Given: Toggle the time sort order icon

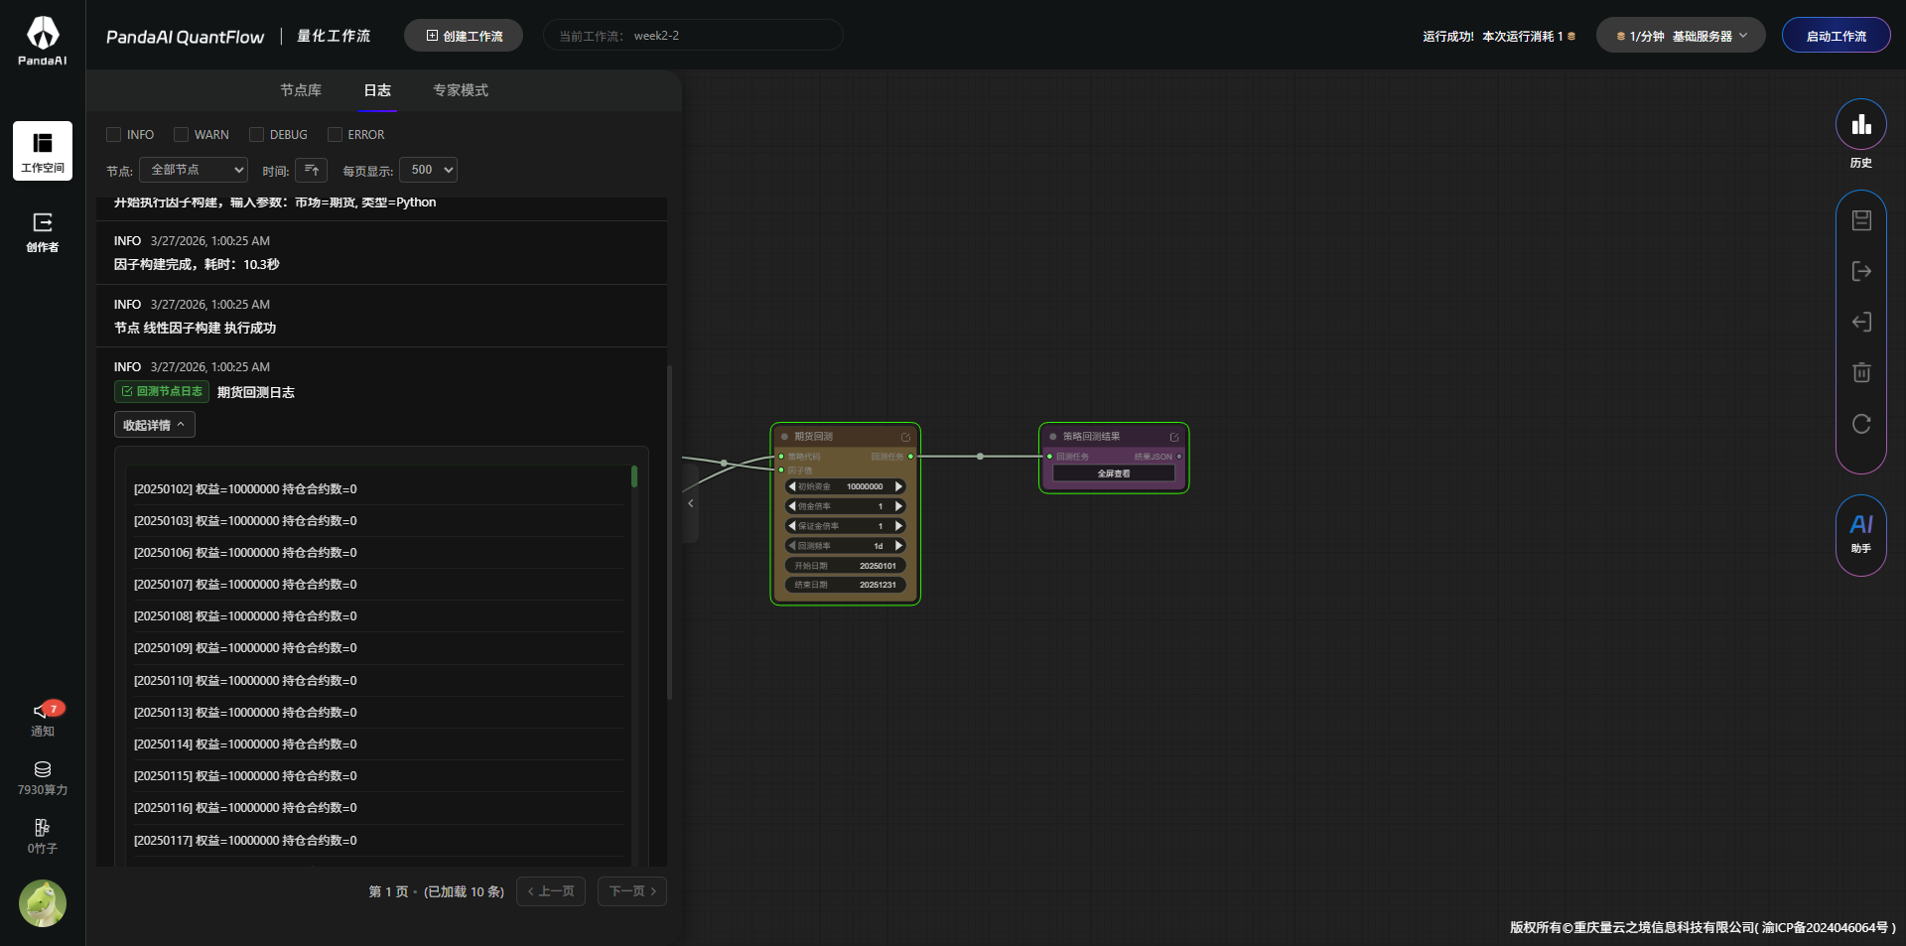Looking at the screenshot, I should 312,170.
